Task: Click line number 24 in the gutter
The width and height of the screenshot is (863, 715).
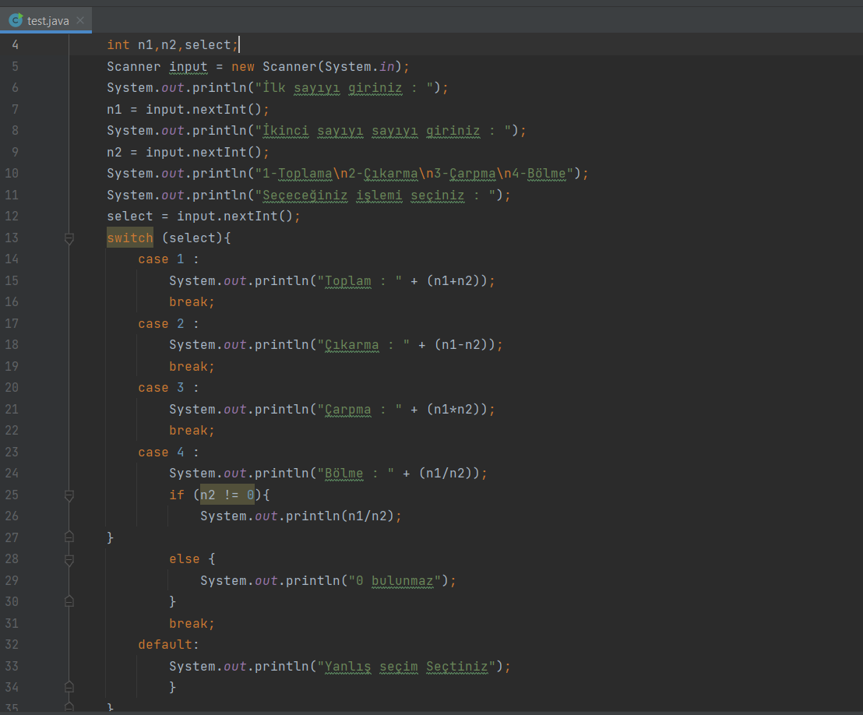Action: tap(12, 473)
